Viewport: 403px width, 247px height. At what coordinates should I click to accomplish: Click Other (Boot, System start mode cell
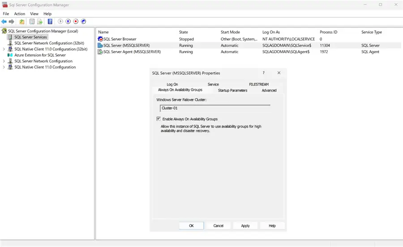(239, 39)
